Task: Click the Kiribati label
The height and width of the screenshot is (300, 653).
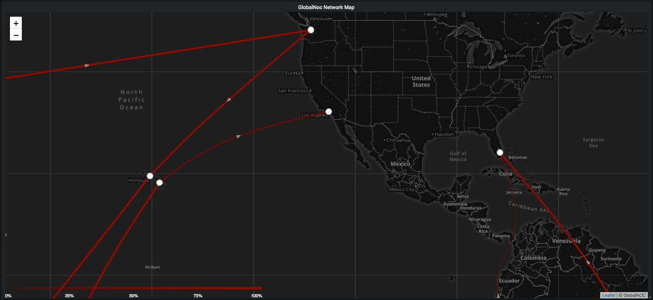Action: point(153,267)
